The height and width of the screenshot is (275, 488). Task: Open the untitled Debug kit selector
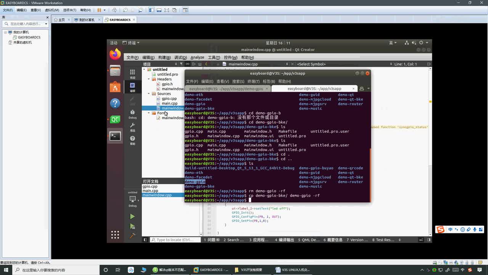tap(132, 199)
